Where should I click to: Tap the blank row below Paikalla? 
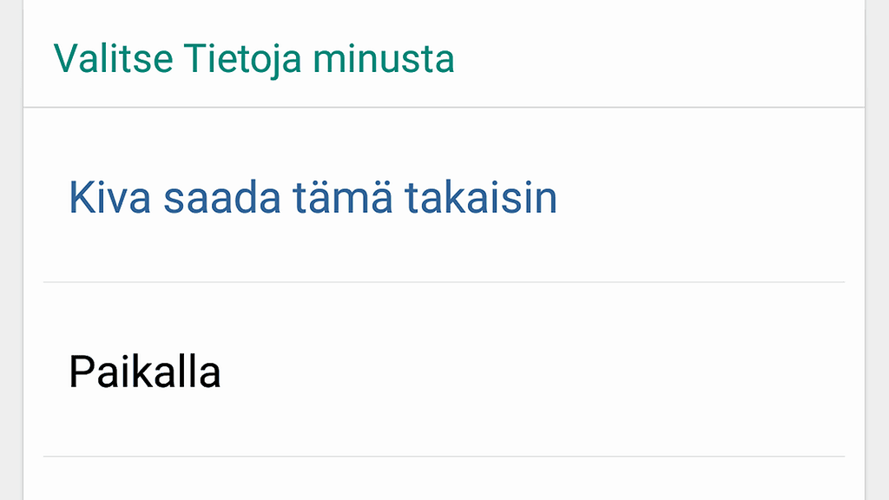pos(443,479)
